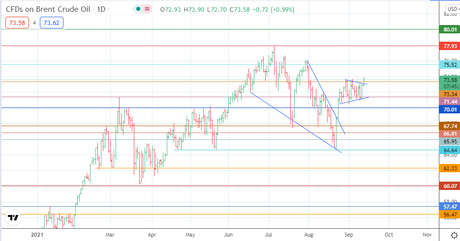
Task: Click the 56.47 orange price label
Action: click(450, 214)
